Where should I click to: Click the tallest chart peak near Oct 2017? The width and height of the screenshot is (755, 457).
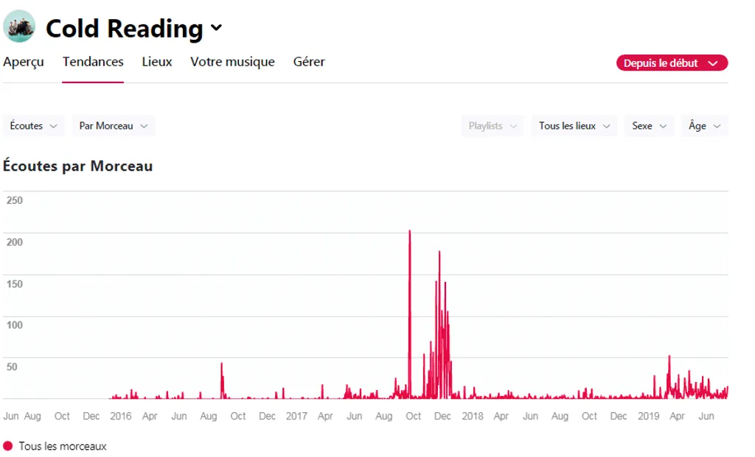410,233
